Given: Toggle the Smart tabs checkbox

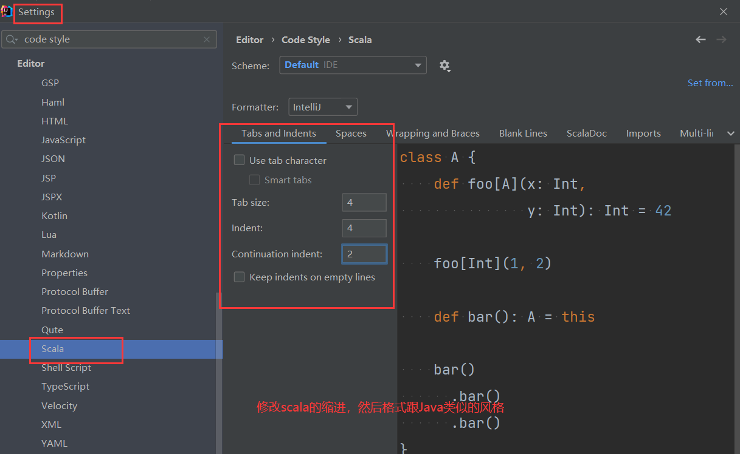Looking at the screenshot, I should coord(255,180).
